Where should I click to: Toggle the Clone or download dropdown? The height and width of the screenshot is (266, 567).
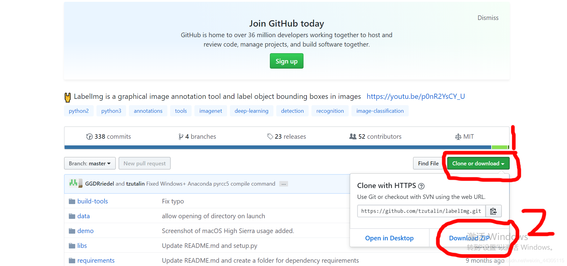point(478,163)
